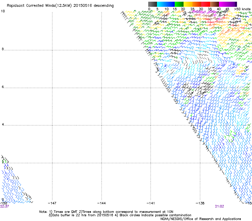Click the gray 0-5 knots color band
Image resolution: width=252 pixels, height=221 pixels.
tap(153, 4)
